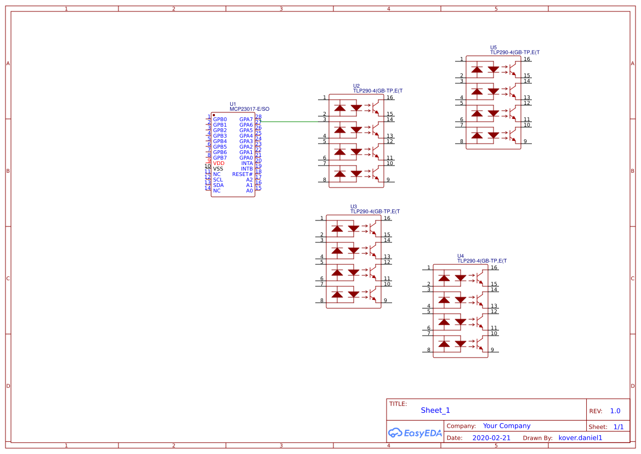
Task: Click the SCL pin label on U1
Action: [218, 180]
